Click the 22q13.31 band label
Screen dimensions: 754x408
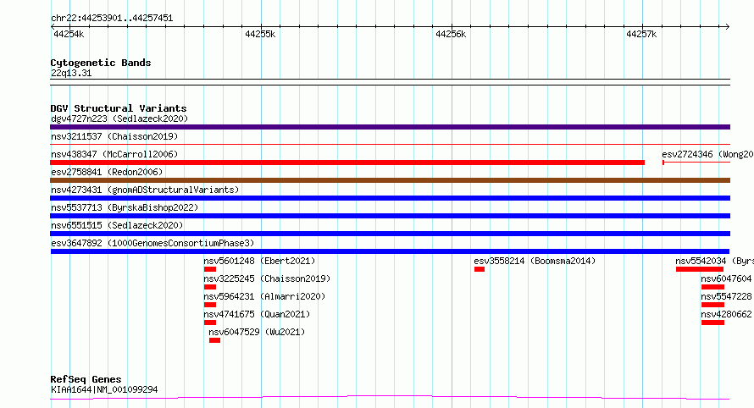[x=71, y=73]
